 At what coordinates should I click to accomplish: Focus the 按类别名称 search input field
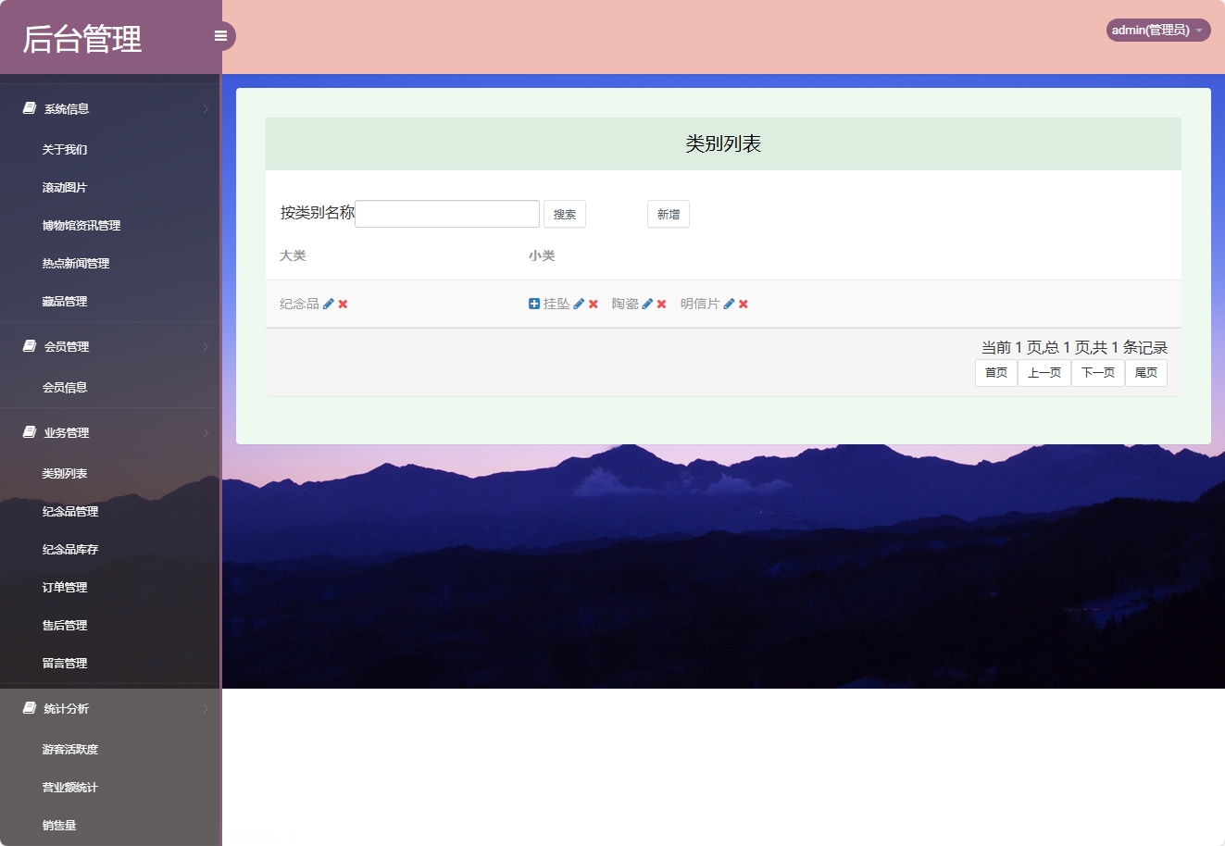pyautogui.click(x=447, y=214)
